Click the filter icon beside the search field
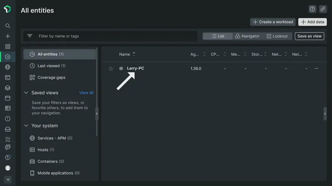332x186 pixels. [x=30, y=36]
